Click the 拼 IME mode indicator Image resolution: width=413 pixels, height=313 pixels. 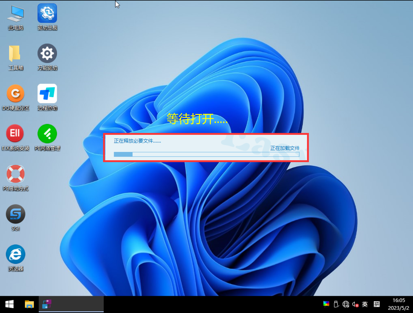click(x=377, y=304)
